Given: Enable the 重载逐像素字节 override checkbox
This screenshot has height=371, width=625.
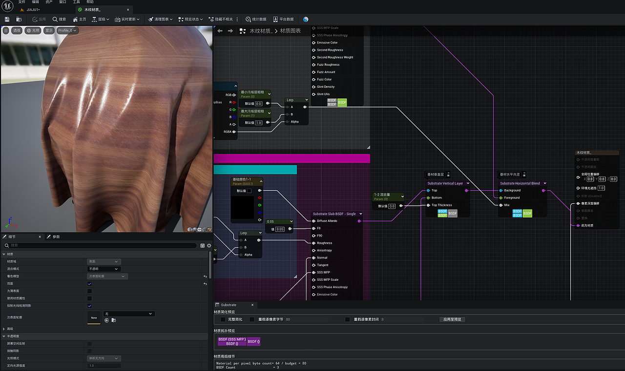Looking at the screenshot, I should pos(252,319).
